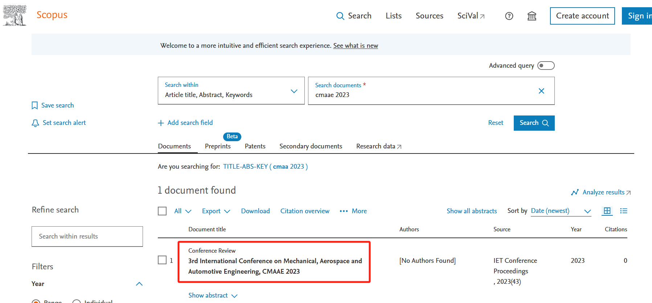Toggle the Advanced query switch
Viewport: 652px width, 303px height.
546,66
